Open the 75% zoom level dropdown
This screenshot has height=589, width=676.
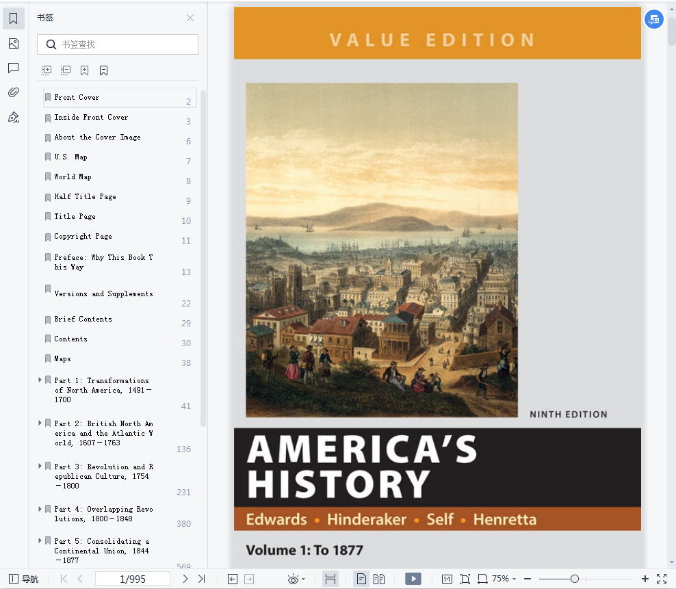pos(504,579)
